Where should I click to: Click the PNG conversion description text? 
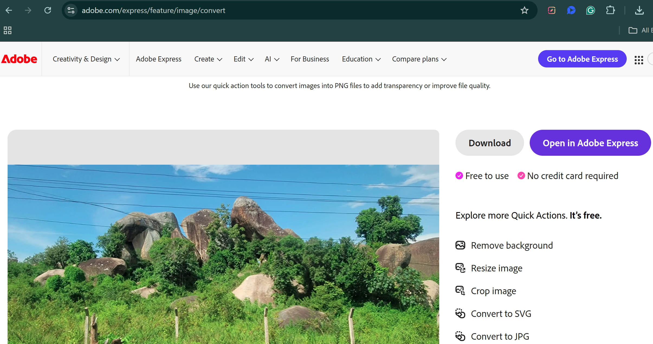pos(340,86)
